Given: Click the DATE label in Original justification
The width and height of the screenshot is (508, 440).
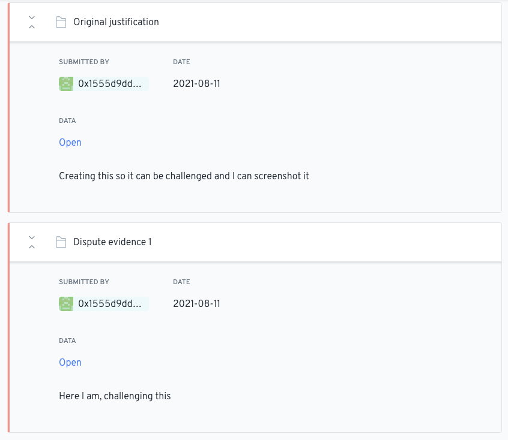Looking at the screenshot, I should coord(181,62).
